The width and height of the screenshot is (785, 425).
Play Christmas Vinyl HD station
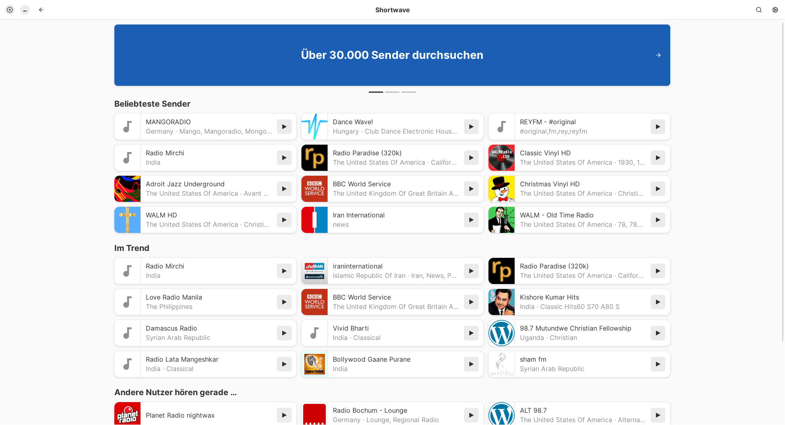click(x=658, y=189)
